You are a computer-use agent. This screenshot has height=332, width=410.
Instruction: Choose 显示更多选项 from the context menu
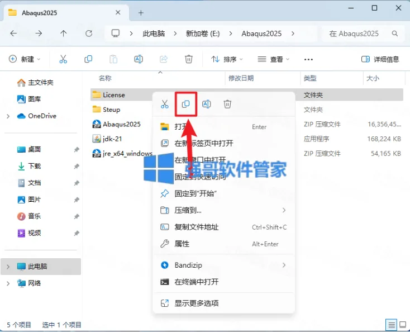(x=223, y=303)
